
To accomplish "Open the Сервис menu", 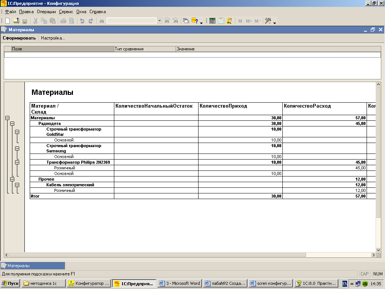I will coord(66,12).
